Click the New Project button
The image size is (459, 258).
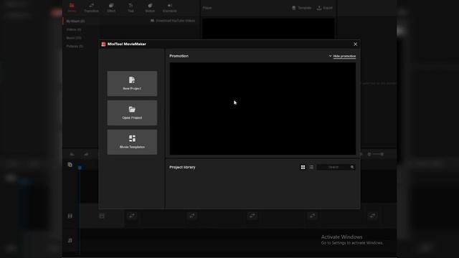coord(132,83)
